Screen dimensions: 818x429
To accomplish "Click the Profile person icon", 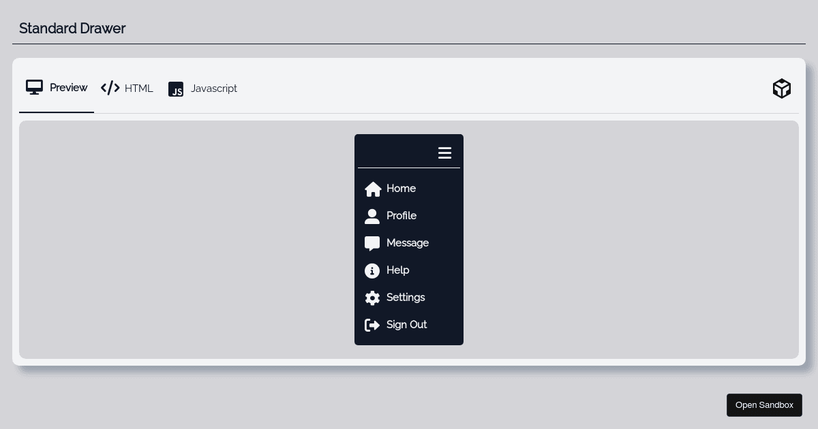I will (372, 216).
